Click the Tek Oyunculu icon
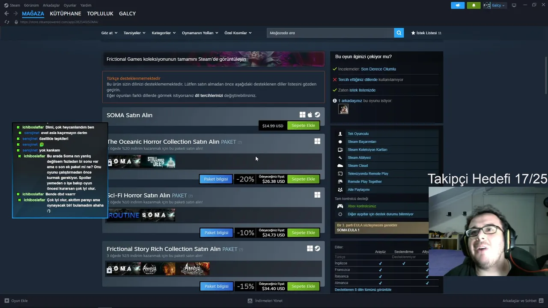This screenshot has width=548, height=308. click(x=340, y=134)
